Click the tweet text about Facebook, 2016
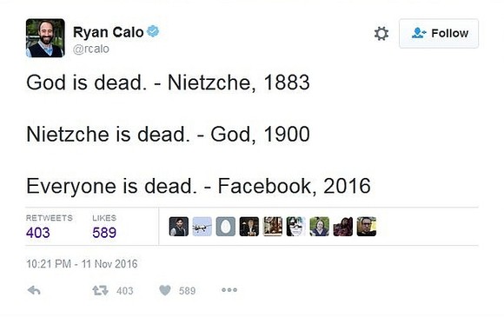 pos(198,186)
